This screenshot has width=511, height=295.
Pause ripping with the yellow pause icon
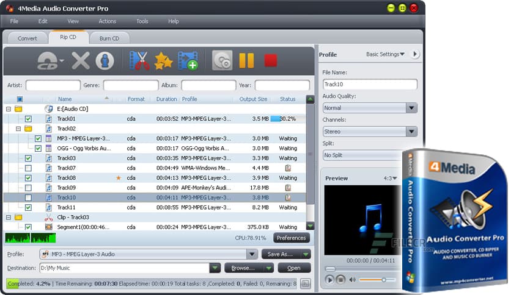point(246,60)
